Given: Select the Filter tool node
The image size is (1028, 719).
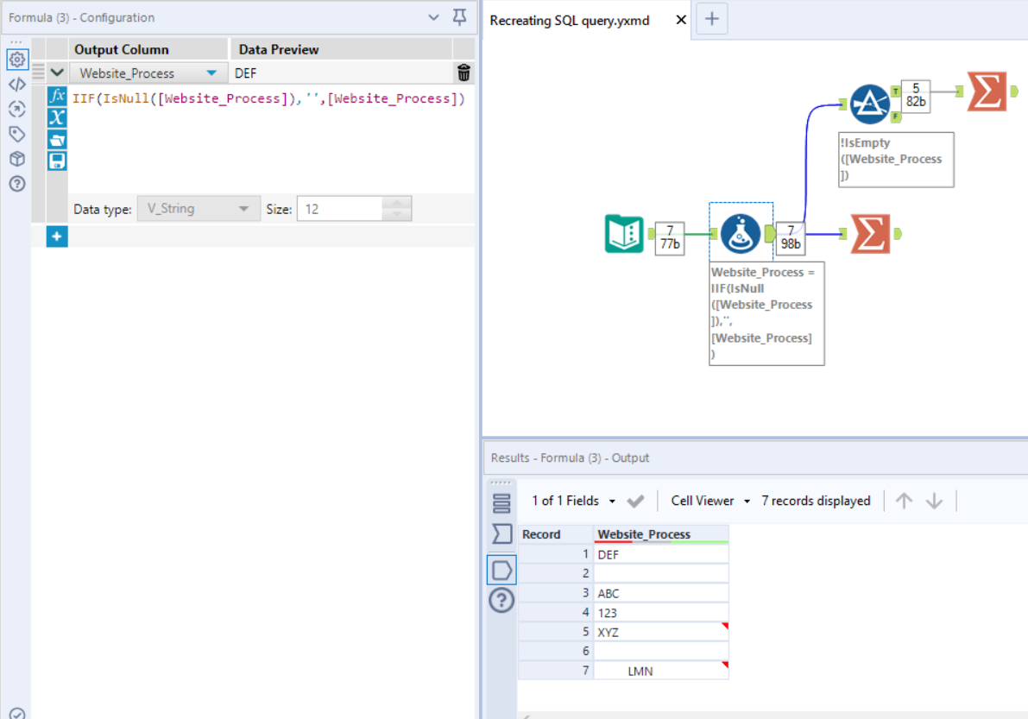Looking at the screenshot, I should pyautogui.click(x=870, y=105).
